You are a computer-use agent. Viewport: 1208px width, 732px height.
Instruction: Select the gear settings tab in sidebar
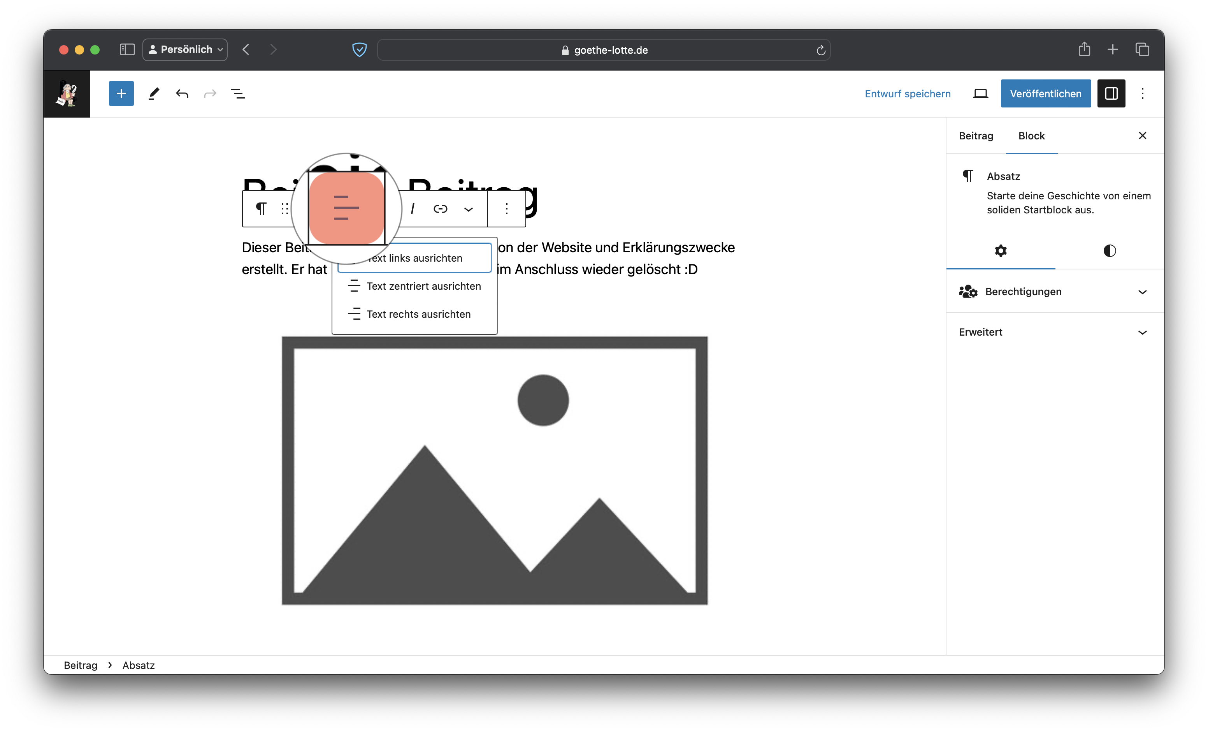click(x=1001, y=251)
